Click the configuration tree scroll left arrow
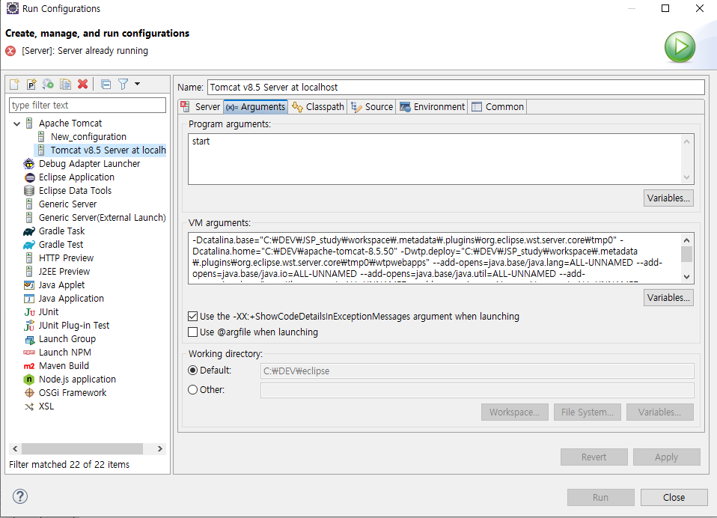The image size is (717, 518). 15,449
